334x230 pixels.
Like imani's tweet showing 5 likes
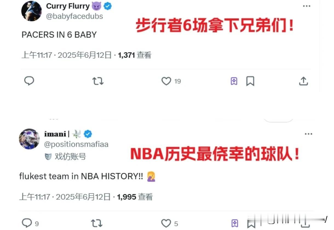click(166, 224)
